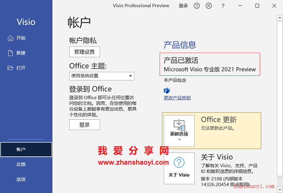Viewport: 283px width, 193px height.
Task: Click the 关于 Visio button label
Action: (179, 175)
